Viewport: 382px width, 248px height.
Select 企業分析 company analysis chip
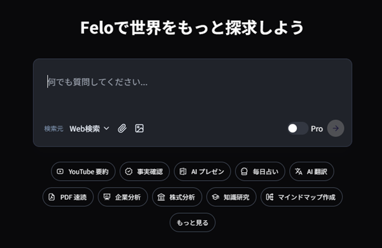(x=123, y=197)
